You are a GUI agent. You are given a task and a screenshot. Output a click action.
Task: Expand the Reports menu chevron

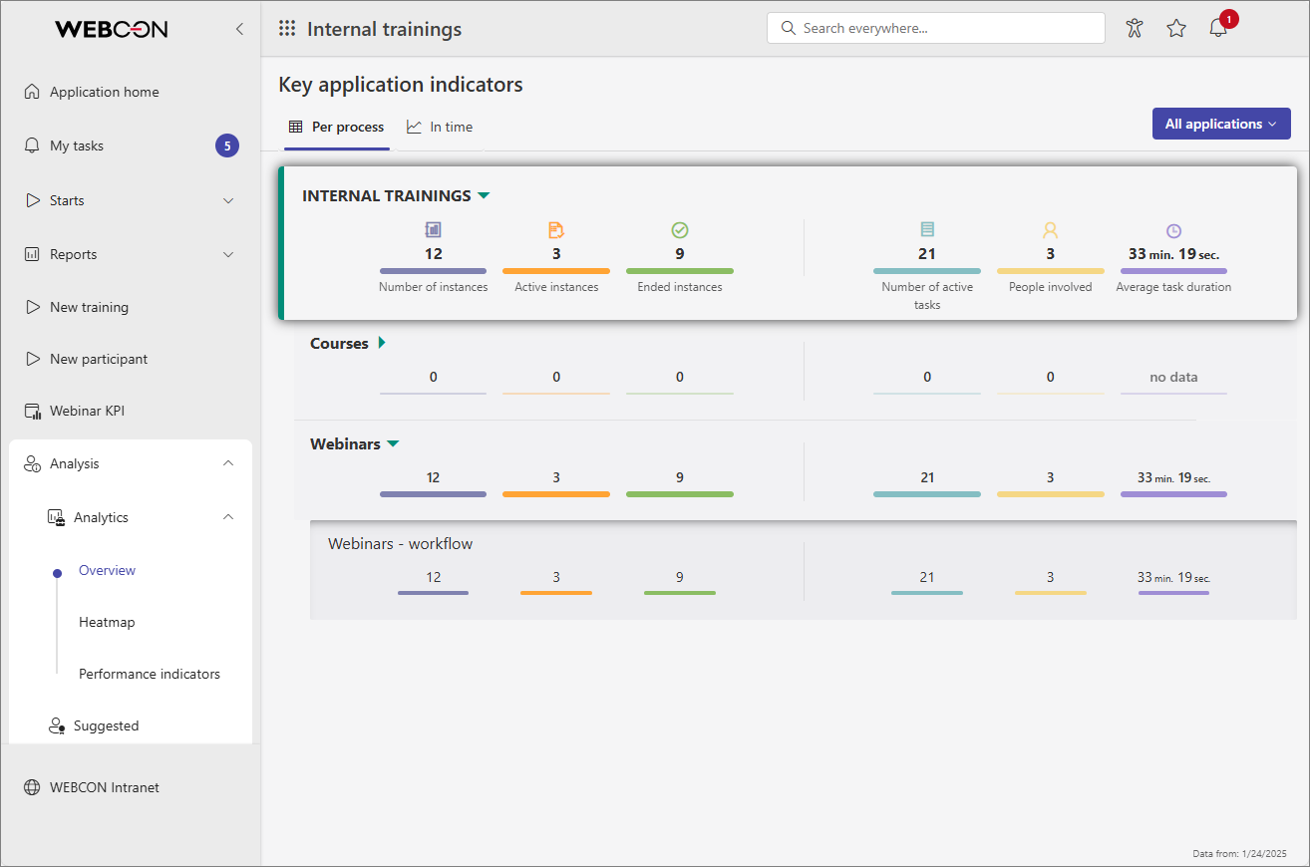[228, 254]
